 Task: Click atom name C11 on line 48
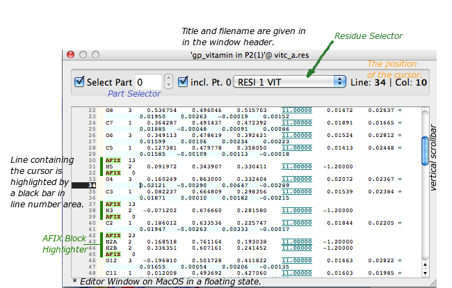[111, 273]
